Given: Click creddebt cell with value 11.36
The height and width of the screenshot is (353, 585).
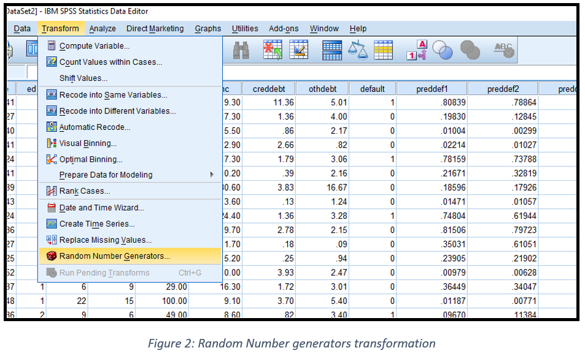Looking at the screenshot, I should (269, 102).
